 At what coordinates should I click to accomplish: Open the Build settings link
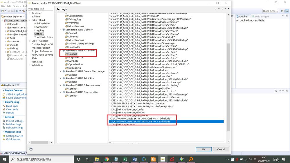coord(14,124)
